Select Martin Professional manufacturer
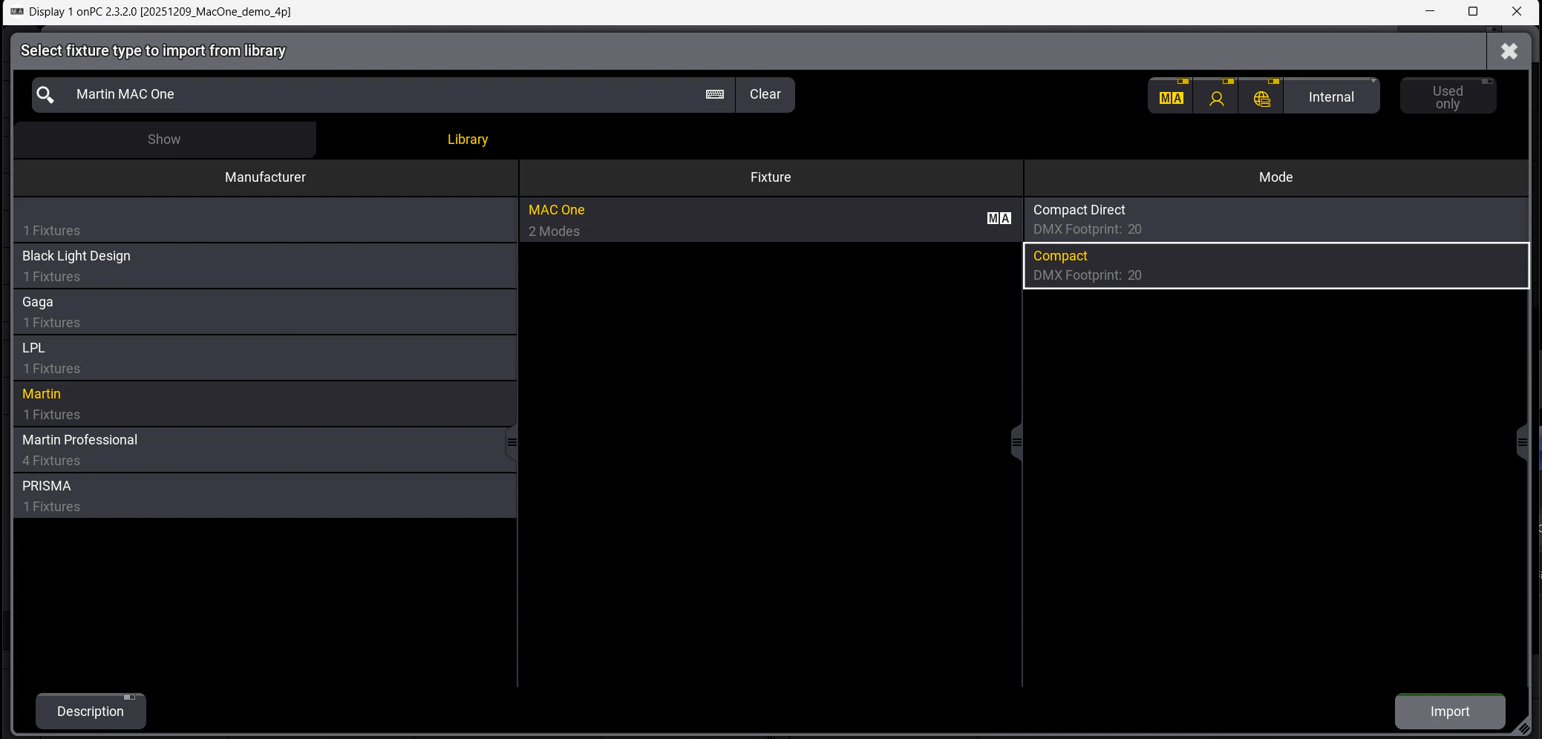This screenshot has height=739, width=1542. [x=265, y=450]
